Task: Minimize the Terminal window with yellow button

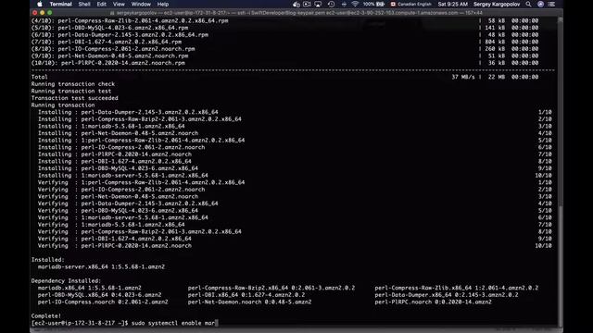Action: coord(42,13)
